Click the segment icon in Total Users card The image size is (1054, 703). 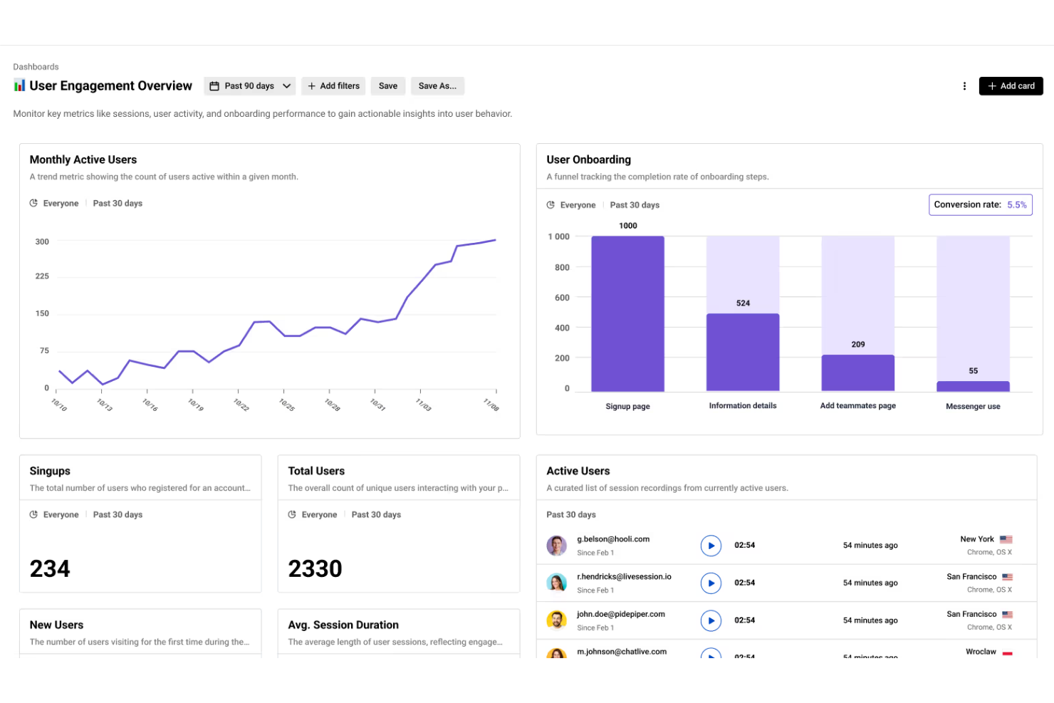pos(292,515)
